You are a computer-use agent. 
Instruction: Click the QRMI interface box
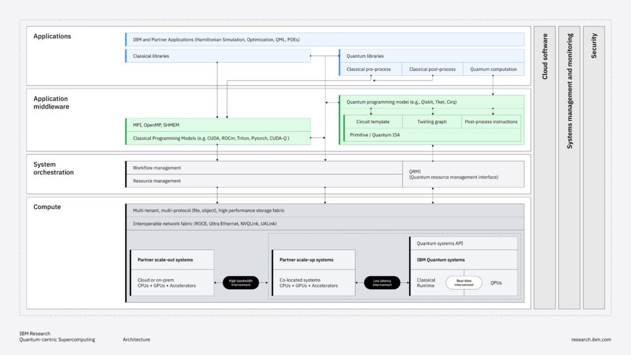click(x=462, y=174)
